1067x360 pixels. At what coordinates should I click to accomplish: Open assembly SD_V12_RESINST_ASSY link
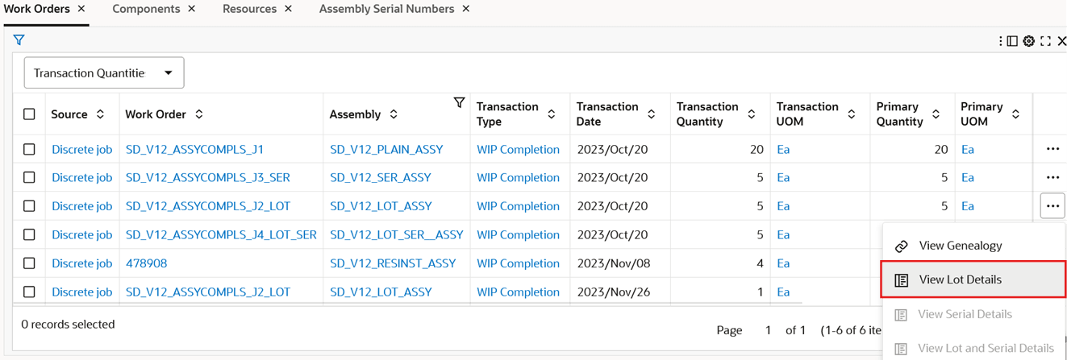tap(393, 263)
